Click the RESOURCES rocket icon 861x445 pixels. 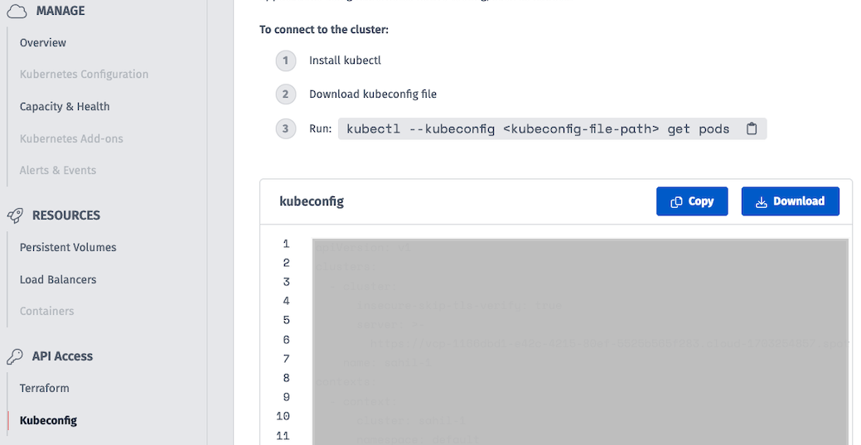tap(16, 215)
